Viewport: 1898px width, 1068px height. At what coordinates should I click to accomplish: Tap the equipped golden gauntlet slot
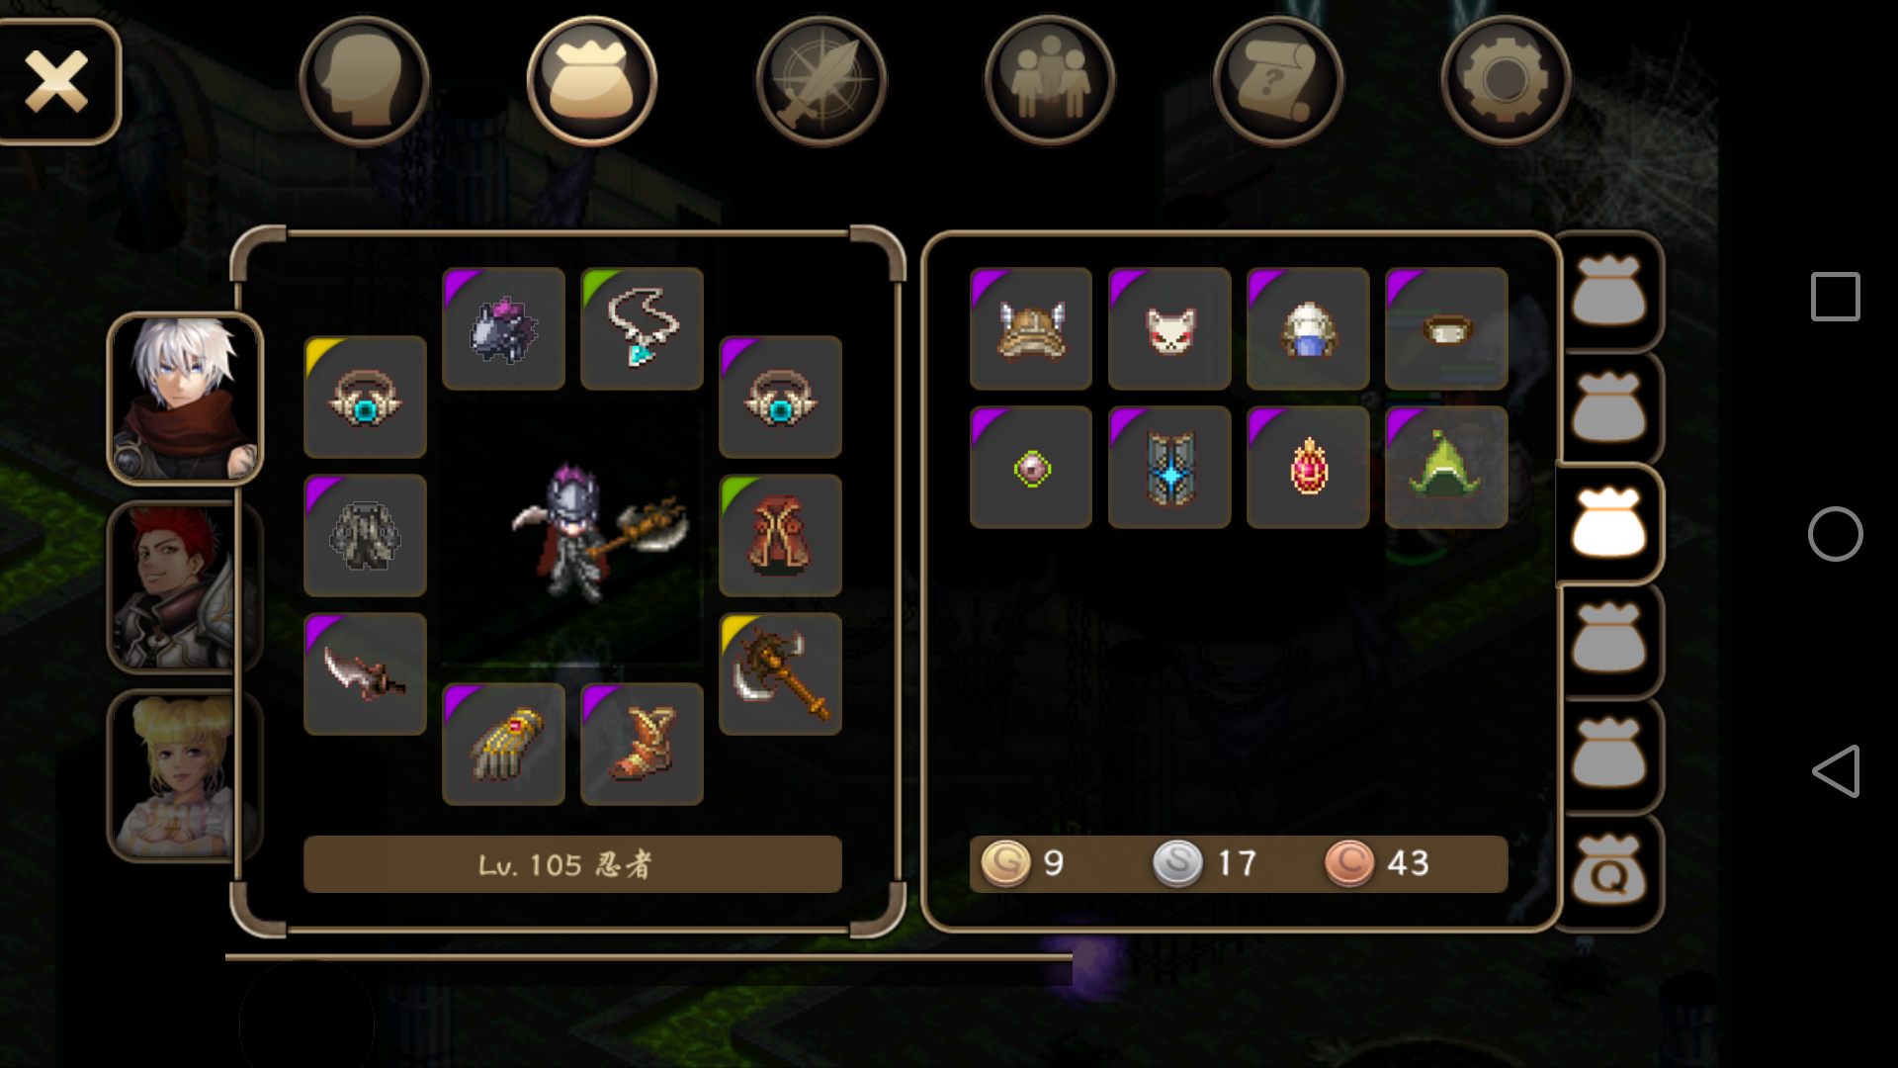click(x=503, y=744)
